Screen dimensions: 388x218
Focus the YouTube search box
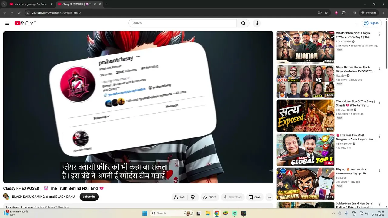(x=182, y=23)
